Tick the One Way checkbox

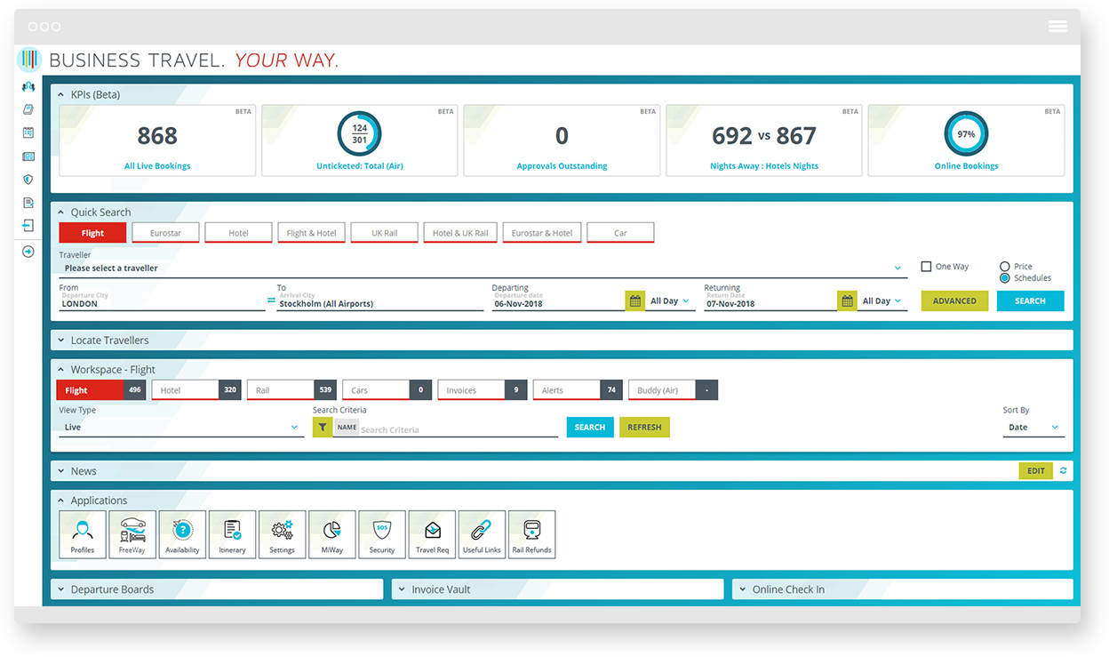point(926,267)
